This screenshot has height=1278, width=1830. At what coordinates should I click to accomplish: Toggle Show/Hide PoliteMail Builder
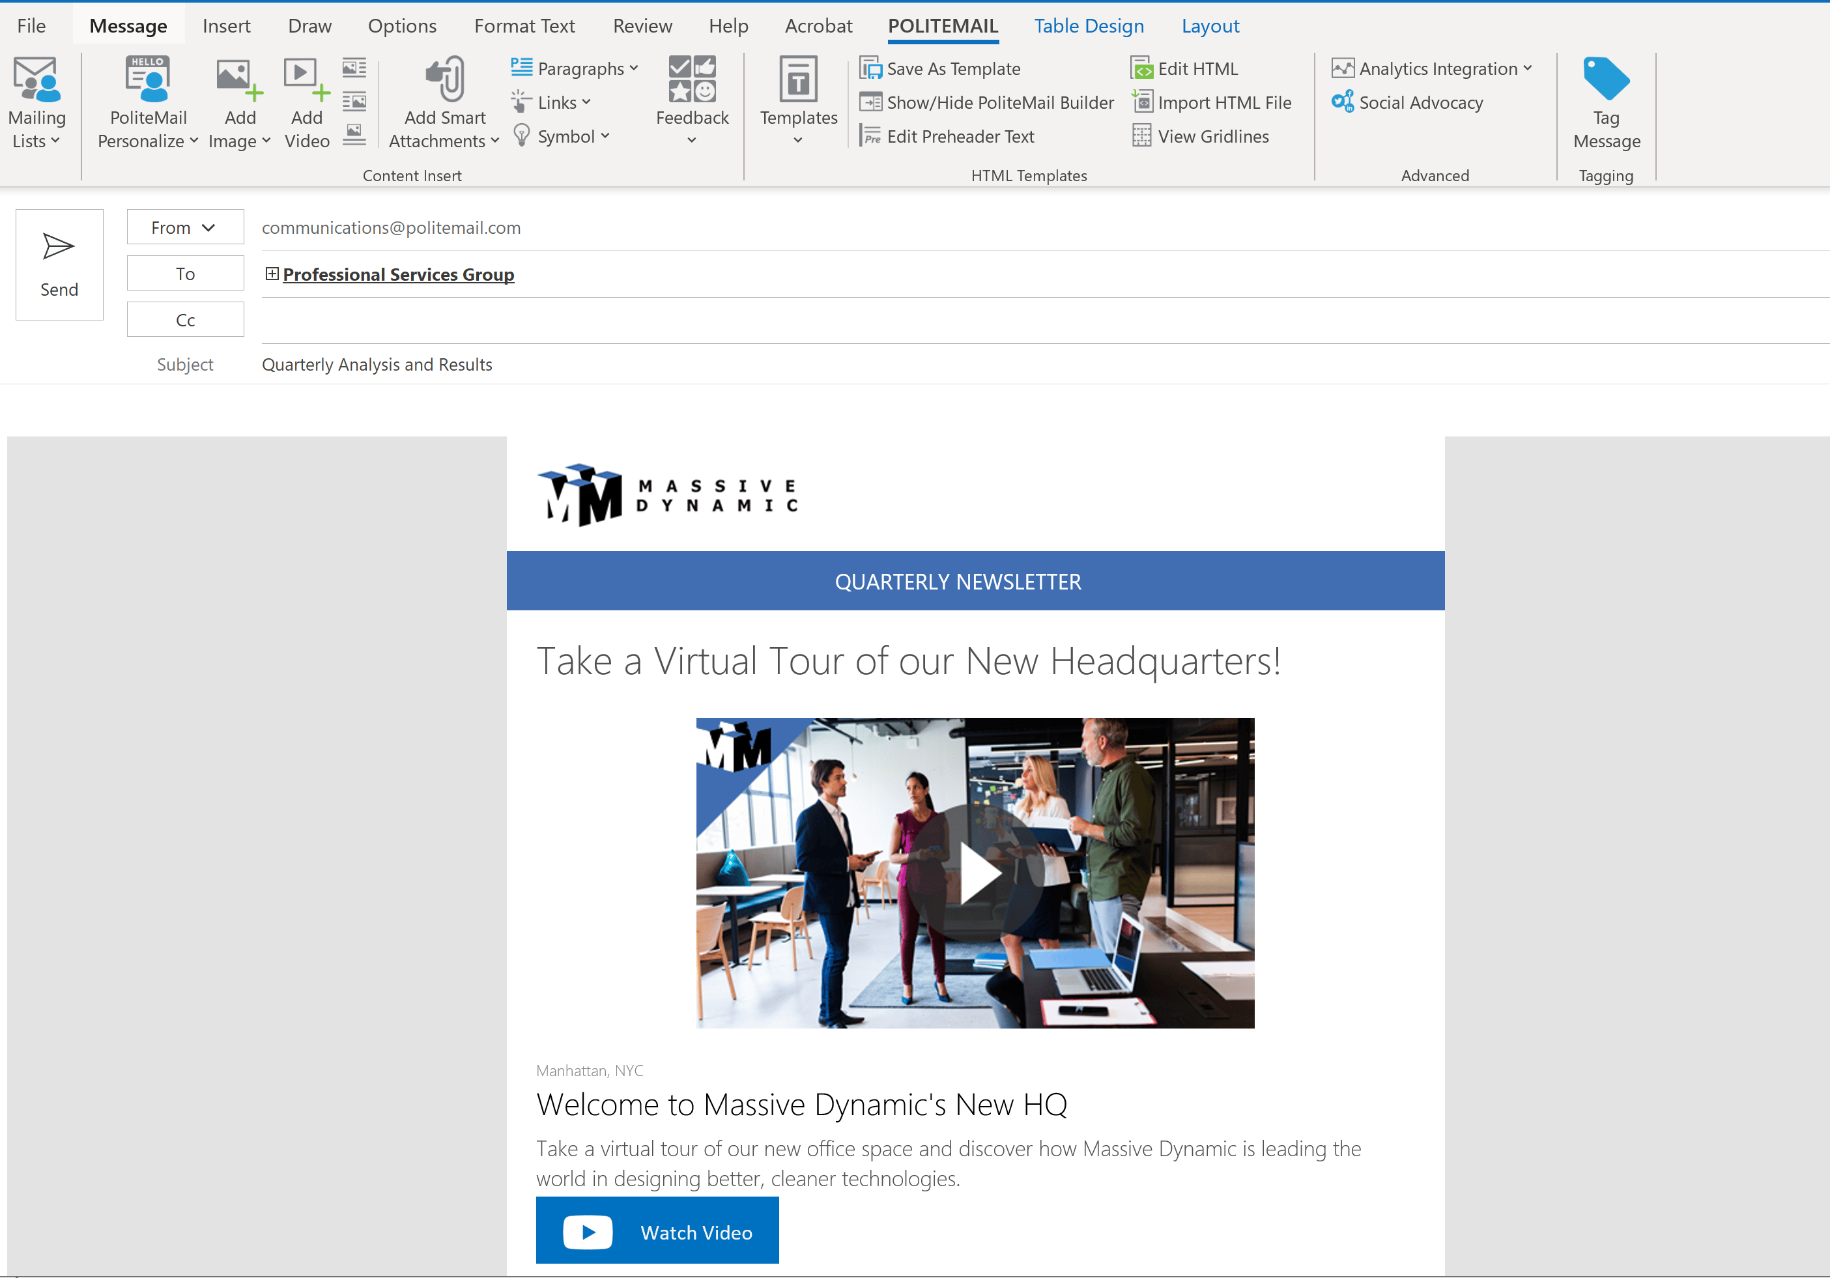(x=988, y=103)
